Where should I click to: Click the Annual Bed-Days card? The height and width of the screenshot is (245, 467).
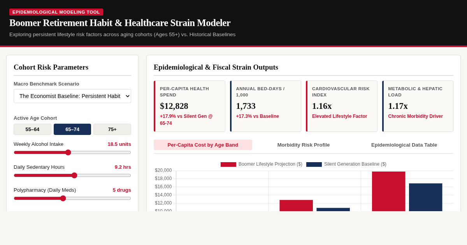point(265,106)
